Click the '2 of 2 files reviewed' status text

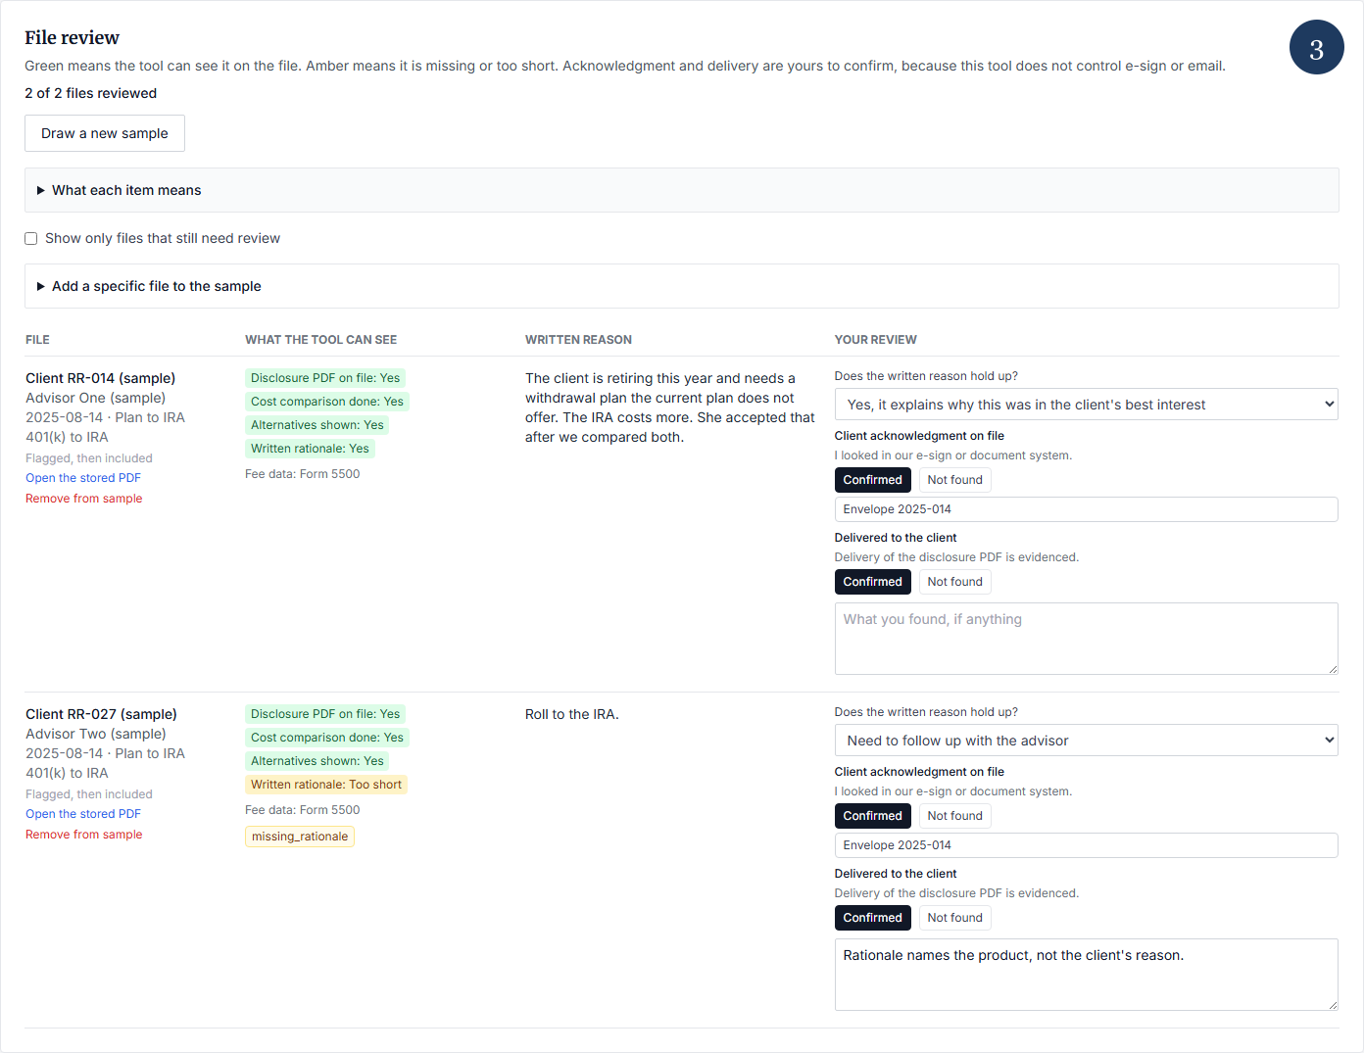91,93
